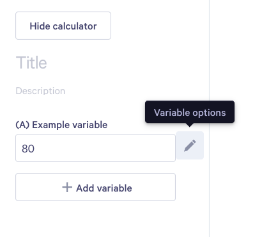Click the number 80 in the field

28,149
